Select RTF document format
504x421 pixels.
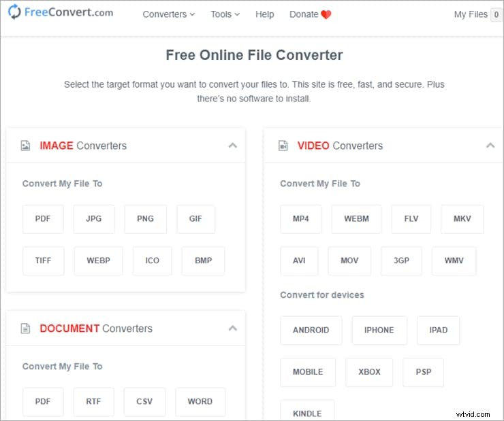tap(94, 402)
